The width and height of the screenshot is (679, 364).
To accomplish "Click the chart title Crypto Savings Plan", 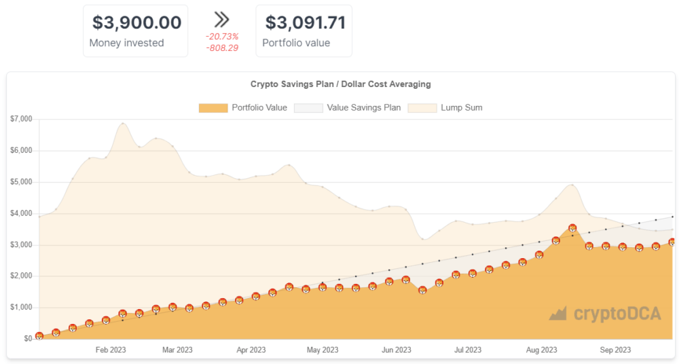I will [x=341, y=84].
